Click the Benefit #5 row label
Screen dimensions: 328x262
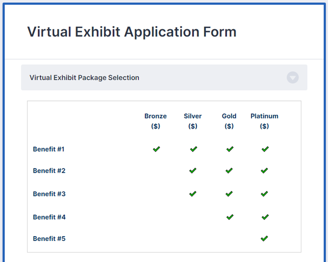(49, 238)
